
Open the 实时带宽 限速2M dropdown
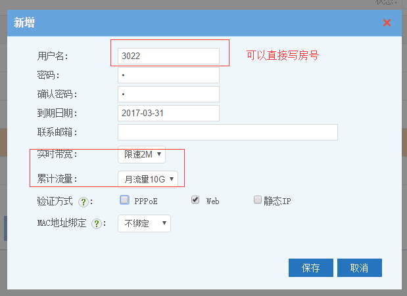tap(141, 155)
